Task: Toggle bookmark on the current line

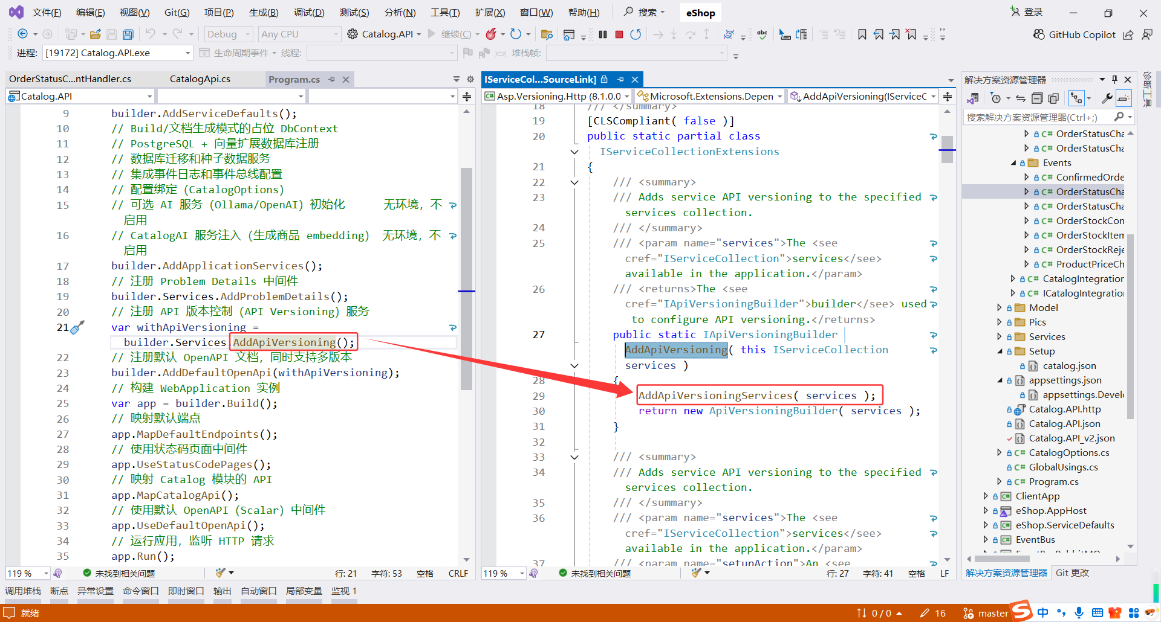Action: click(862, 34)
